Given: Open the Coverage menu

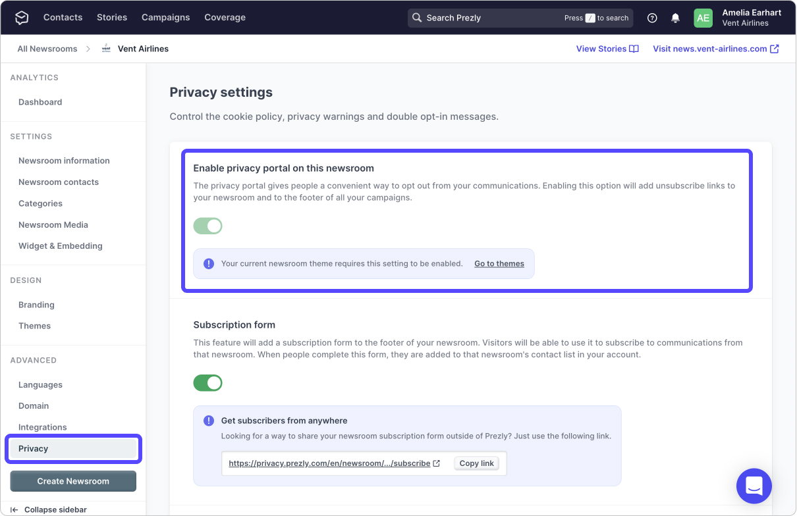Looking at the screenshot, I should click(x=225, y=17).
